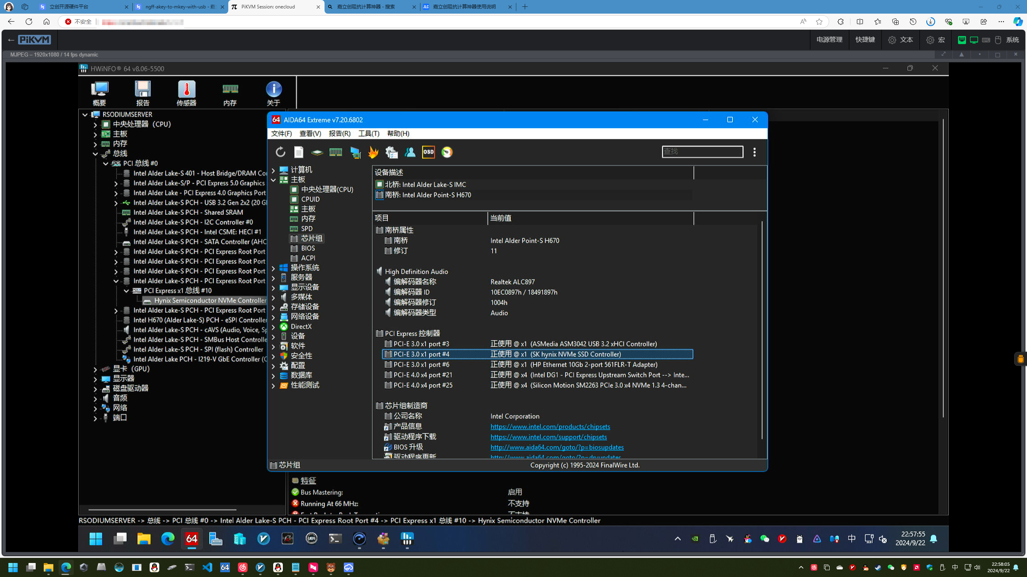Click the two-users icon in AIDA64 toolbar
The image size is (1027, 577).
tap(410, 152)
